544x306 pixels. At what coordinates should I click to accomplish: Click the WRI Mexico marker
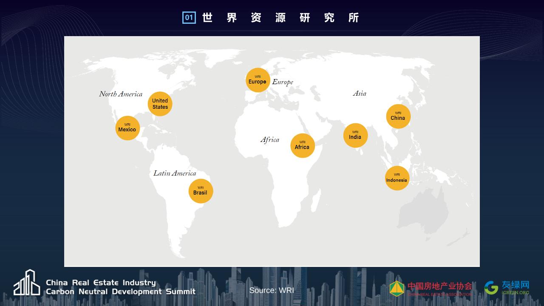[127, 128]
